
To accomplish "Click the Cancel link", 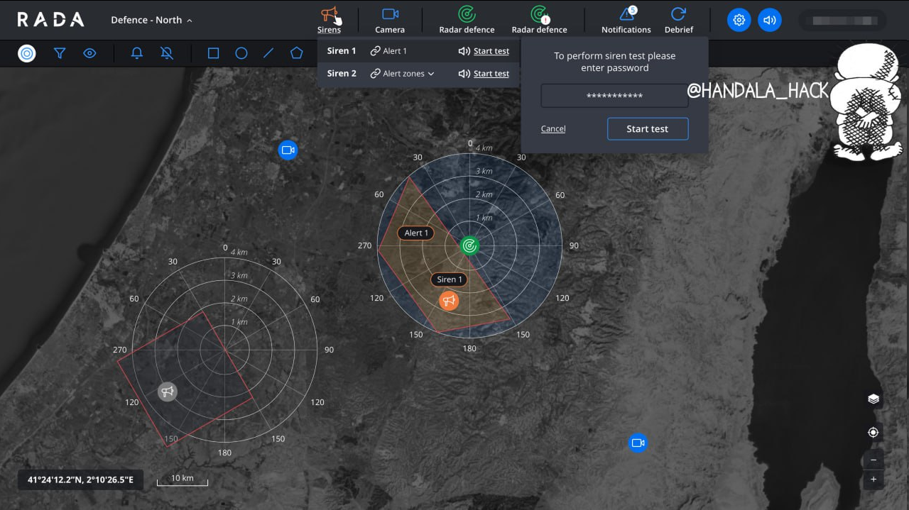I will point(553,129).
